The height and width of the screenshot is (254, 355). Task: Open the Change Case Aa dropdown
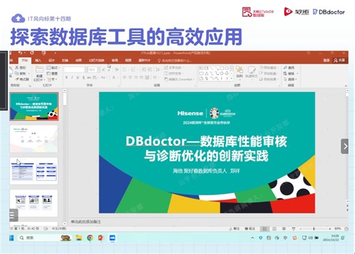104,78
